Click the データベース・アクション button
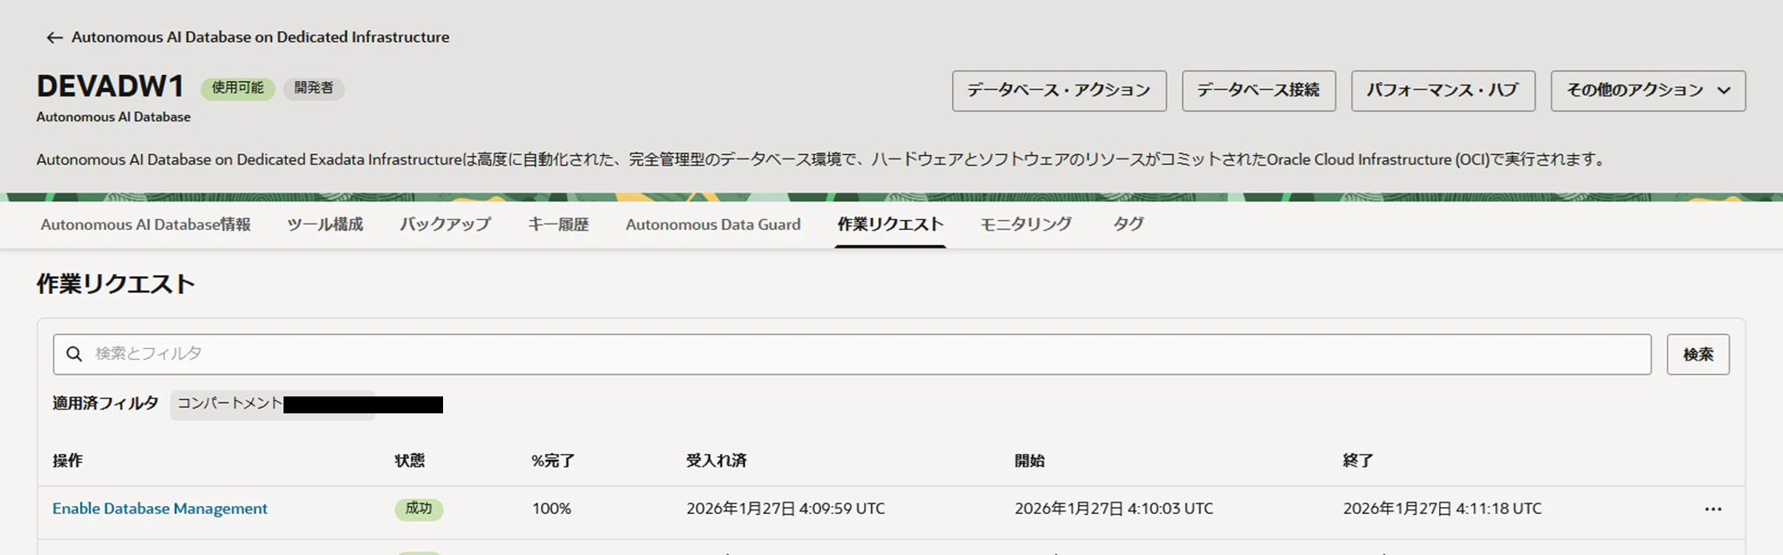 pos(1059,91)
